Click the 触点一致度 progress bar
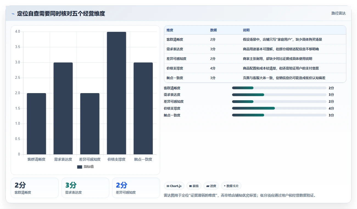Screen dimensions: 357x209 coord(279,115)
